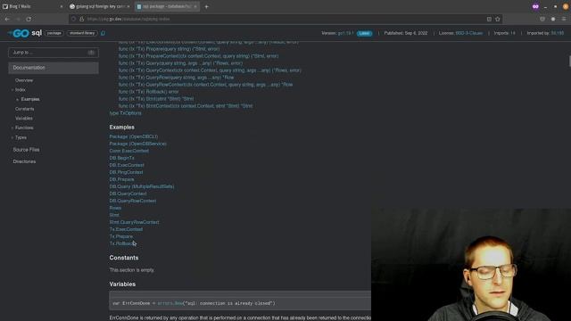Switch to golang sql foreign key tab

[100, 6]
